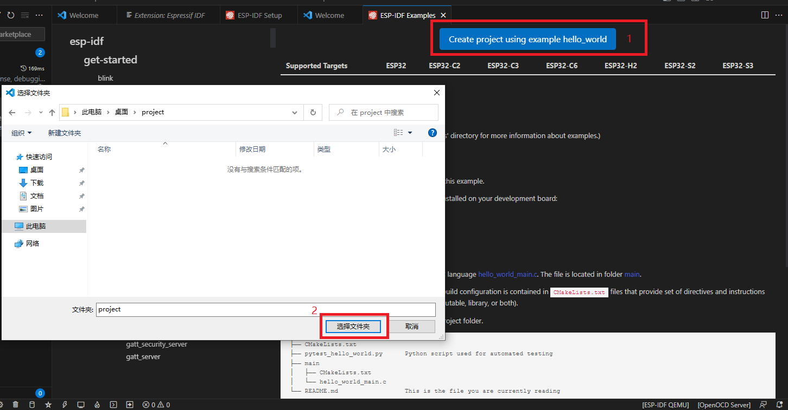Select 文档 in the navigation pane
This screenshot has width=788, height=410.
(x=37, y=196)
